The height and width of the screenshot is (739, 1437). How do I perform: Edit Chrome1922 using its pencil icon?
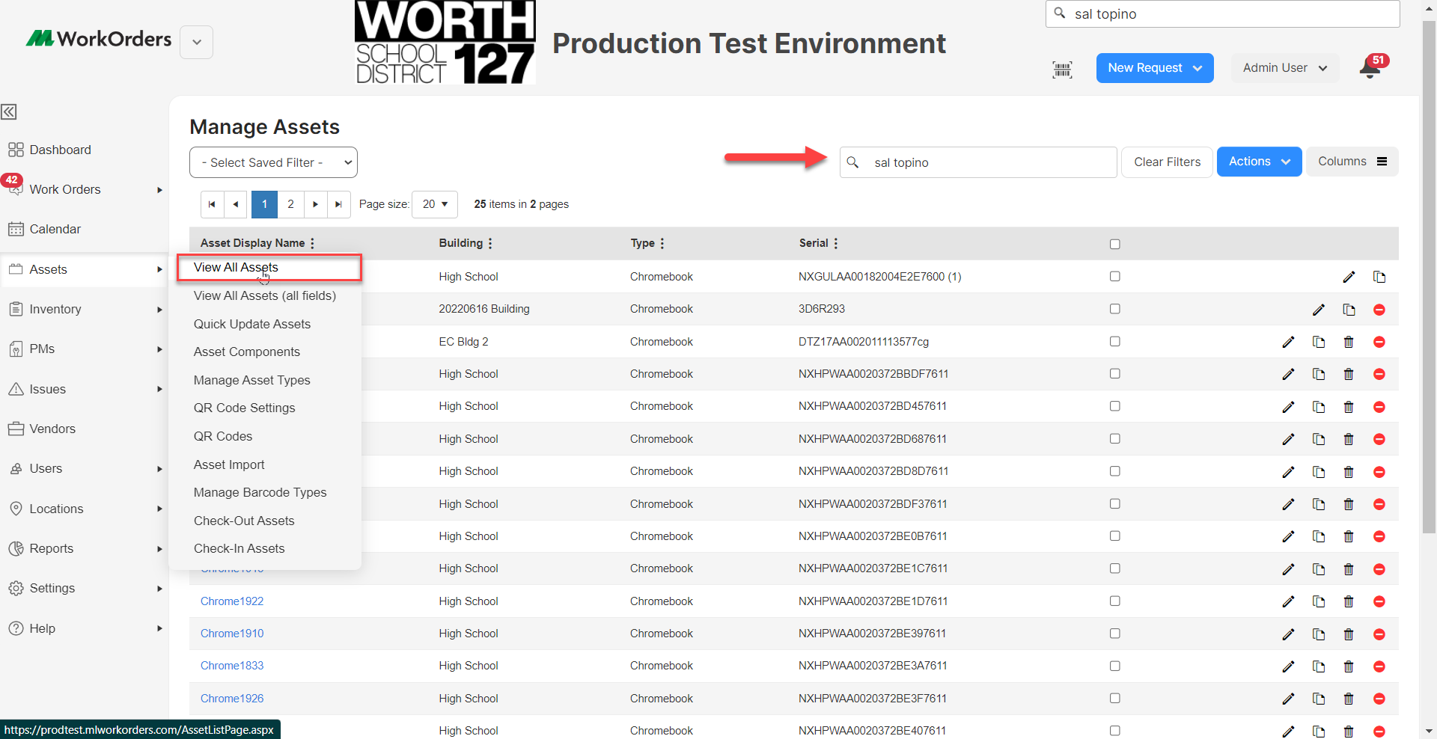[x=1289, y=601]
